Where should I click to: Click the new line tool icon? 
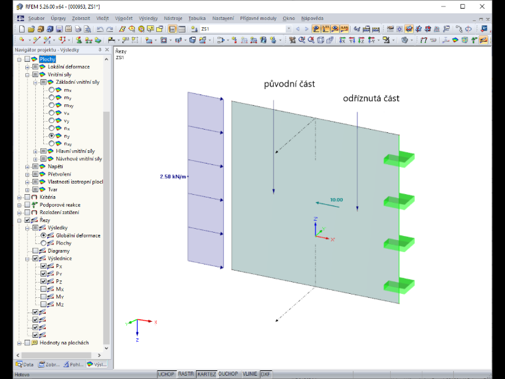(37, 40)
